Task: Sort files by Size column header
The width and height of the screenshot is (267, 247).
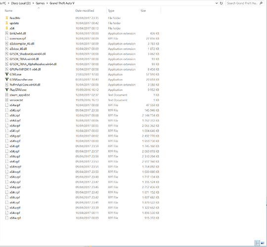Action: click(x=143, y=11)
